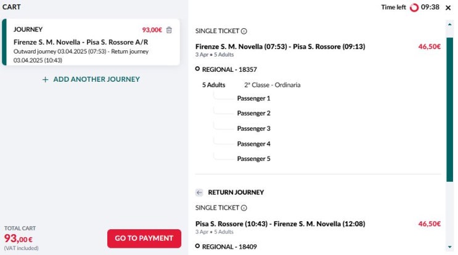Delete the Firenze - Pisa journey with trash icon
Image resolution: width=458 pixels, height=255 pixels.
(170, 29)
